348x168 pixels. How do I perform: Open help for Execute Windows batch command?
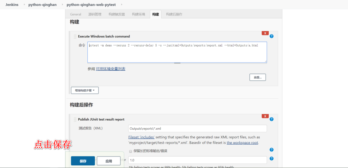271,36
